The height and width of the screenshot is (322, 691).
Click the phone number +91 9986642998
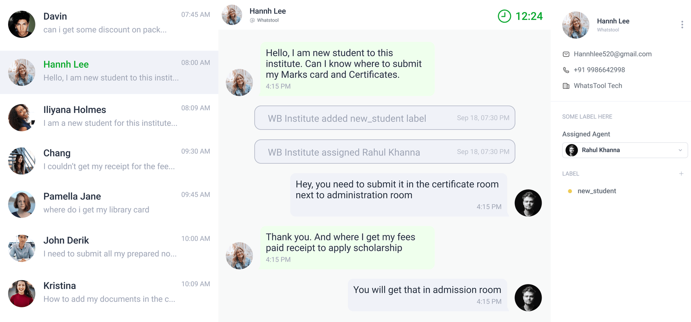click(x=599, y=70)
